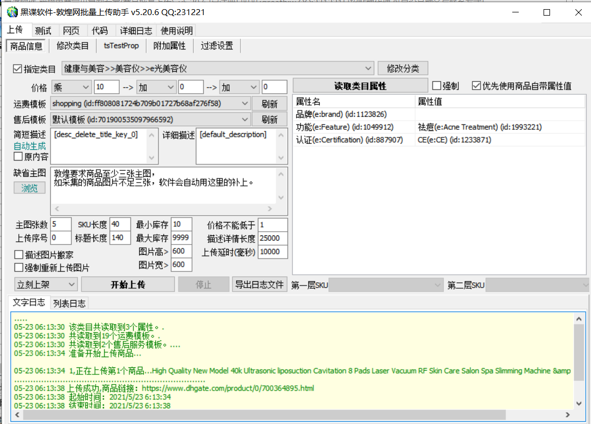Screen dimensions: 591x424
Task: Enable the 强制 checkbox
Action: tap(436, 86)
